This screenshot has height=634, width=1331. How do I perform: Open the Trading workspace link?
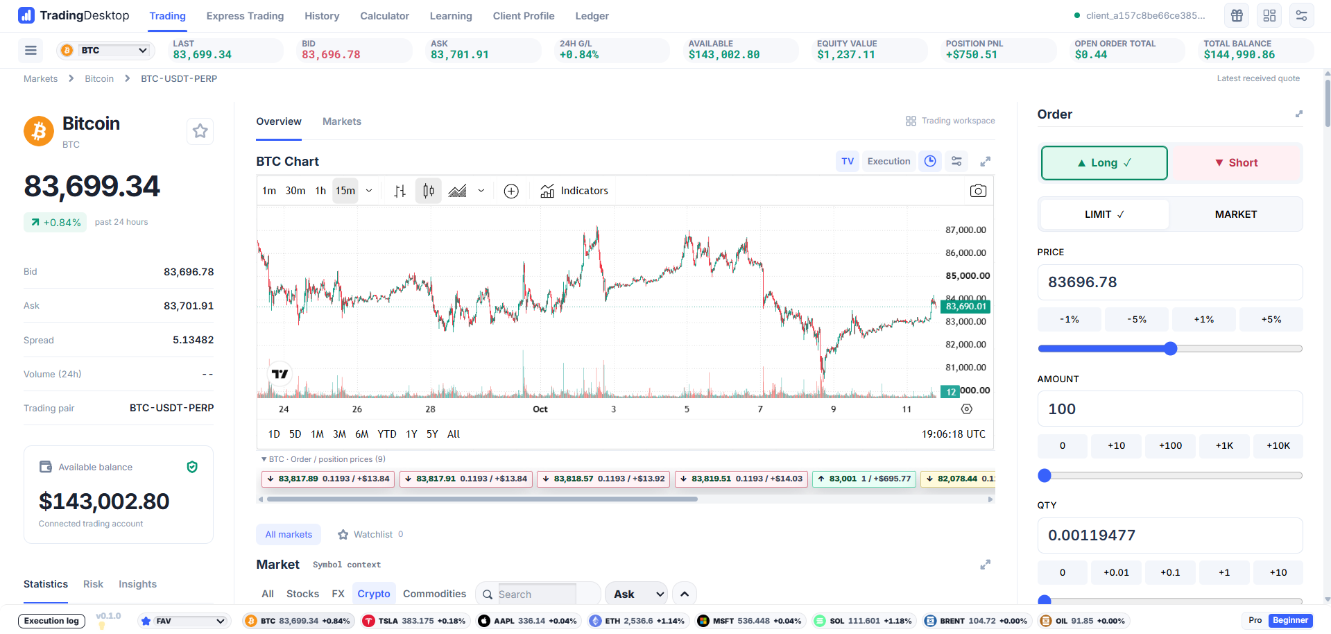tap(950, 121)
